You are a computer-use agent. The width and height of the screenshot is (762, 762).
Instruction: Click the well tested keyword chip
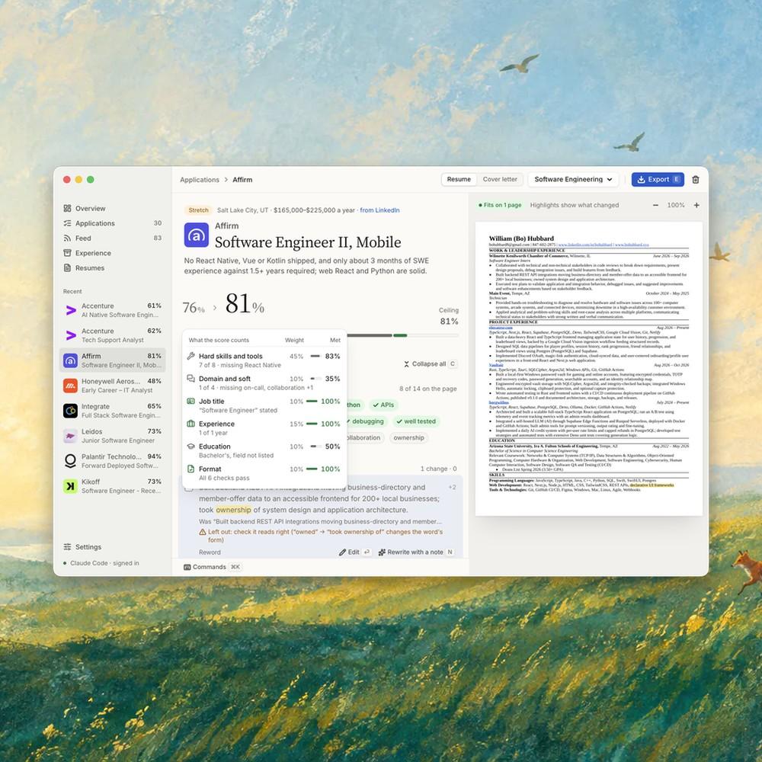click(416, 421)
